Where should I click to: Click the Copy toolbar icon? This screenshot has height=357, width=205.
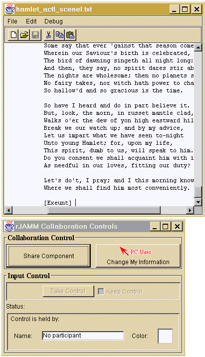point(60,35)
